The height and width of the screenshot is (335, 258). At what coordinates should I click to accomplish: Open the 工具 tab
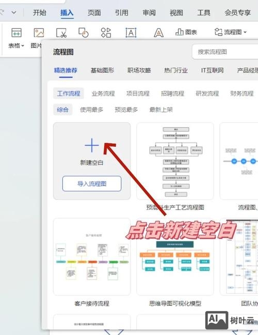pyautogui.click(x=204, y=13)
